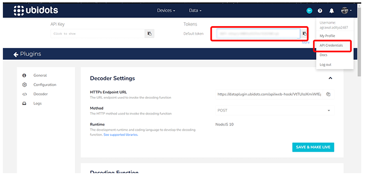Open the help question mark icon

click(320, 10)
